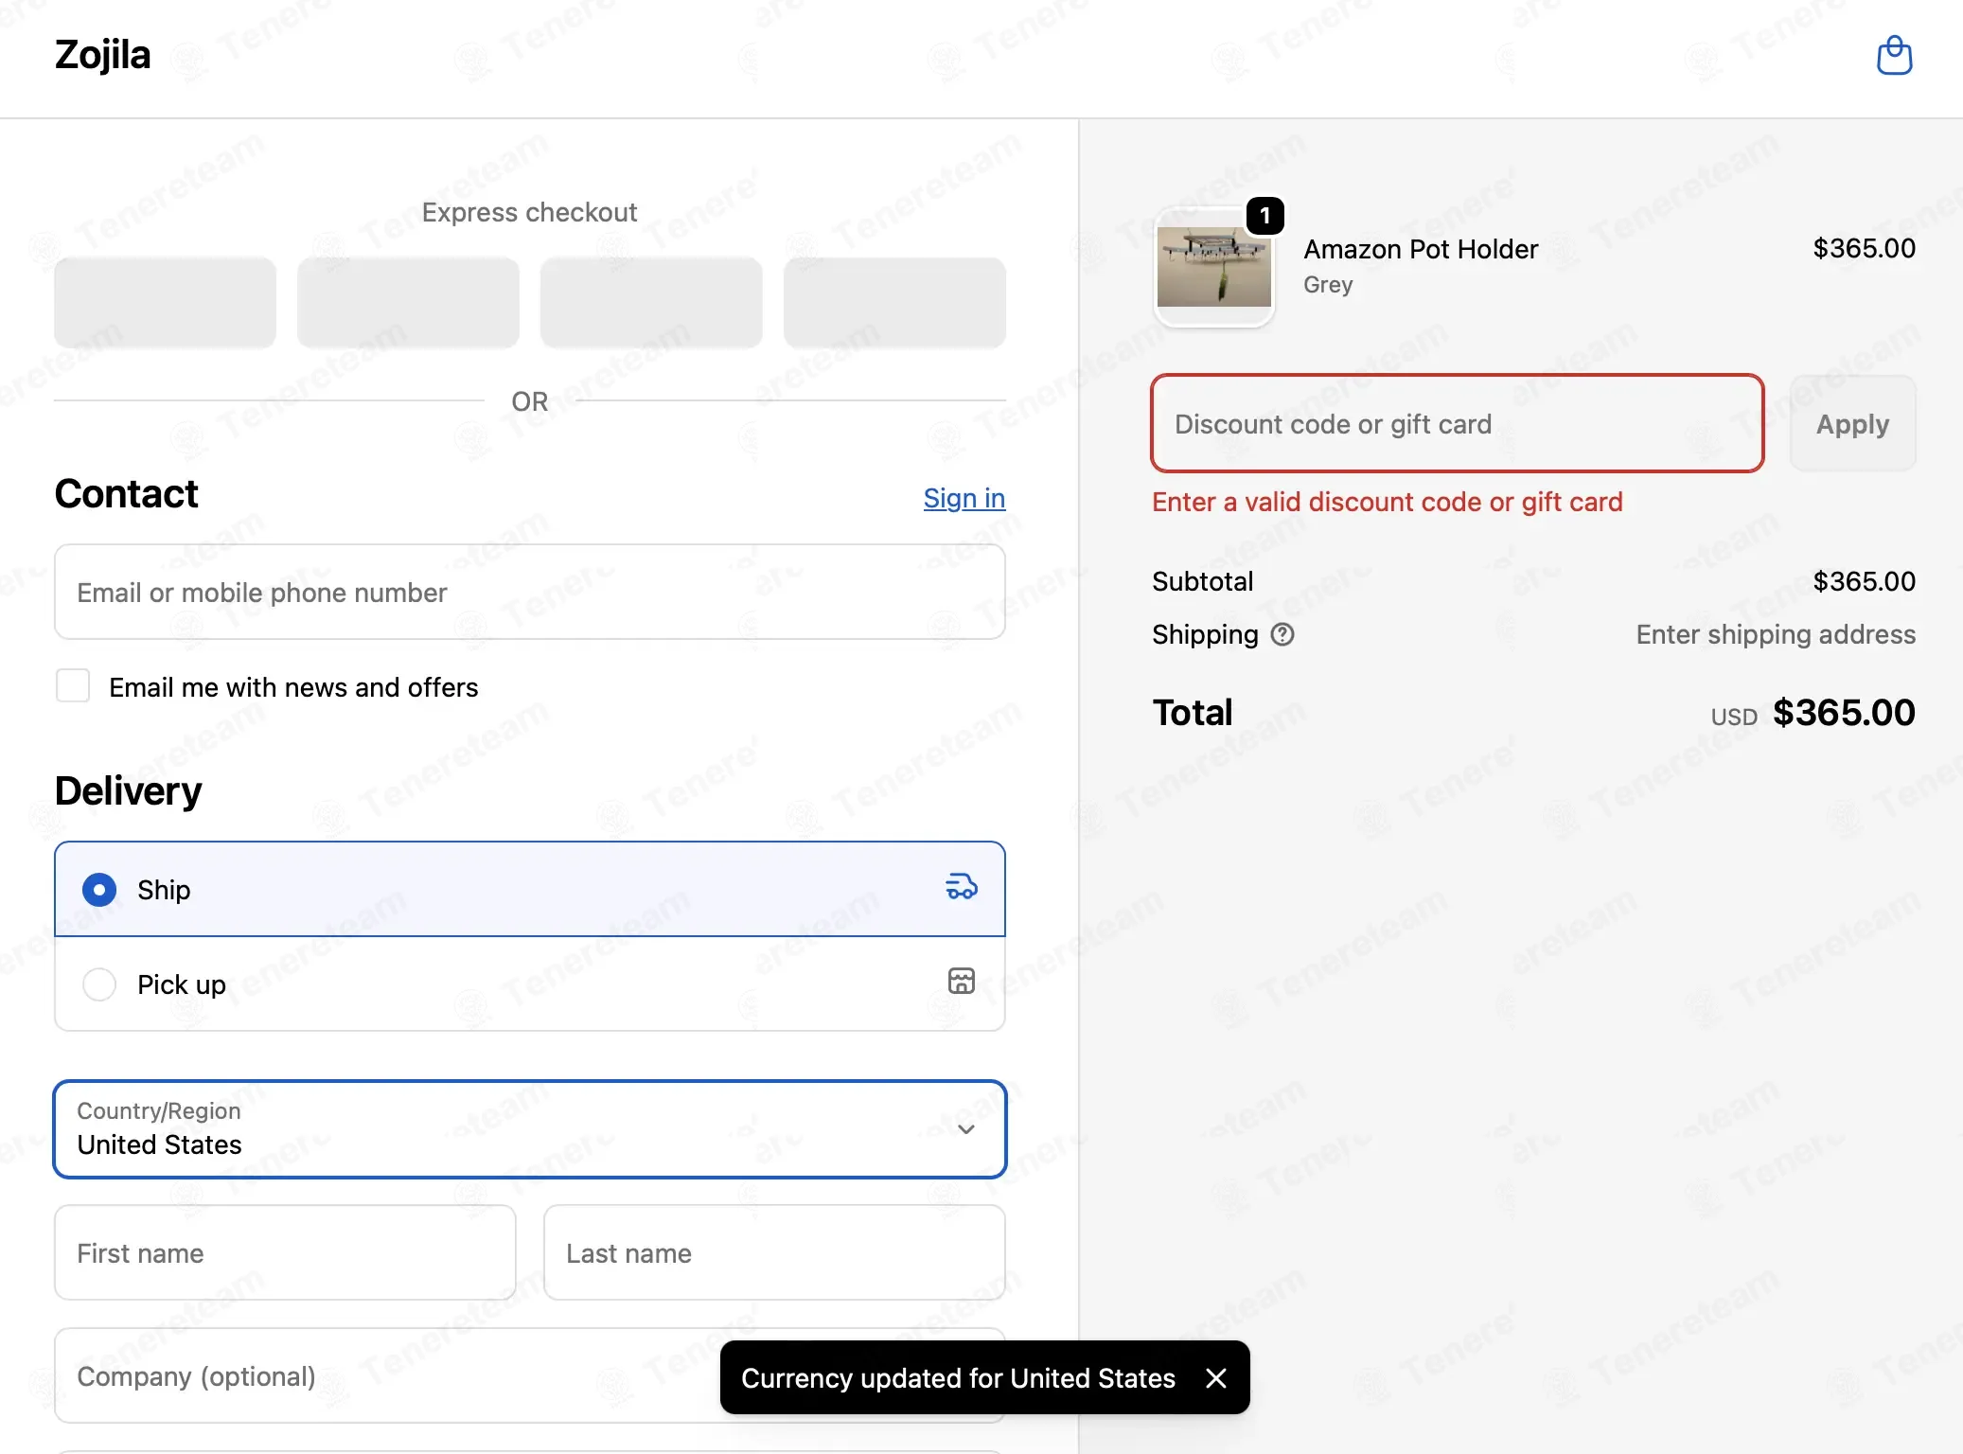Image resolution: width=1963 pixels, height=1454 pixels.
Task: Click the Apply discount button
Action: click(1852, 424)
